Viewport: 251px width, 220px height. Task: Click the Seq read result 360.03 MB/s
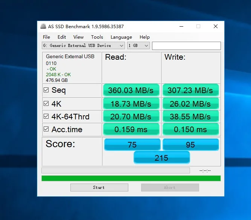pyautogui.click(x=131, y=90)
